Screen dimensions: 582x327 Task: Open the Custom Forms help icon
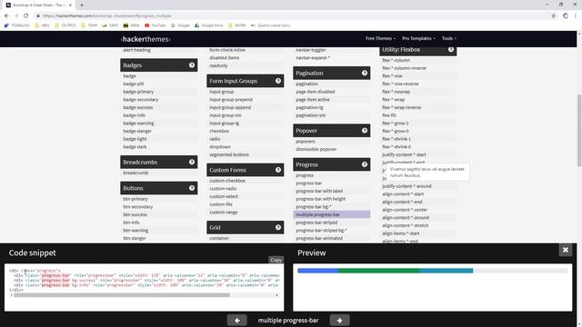[x=278, y=170]
